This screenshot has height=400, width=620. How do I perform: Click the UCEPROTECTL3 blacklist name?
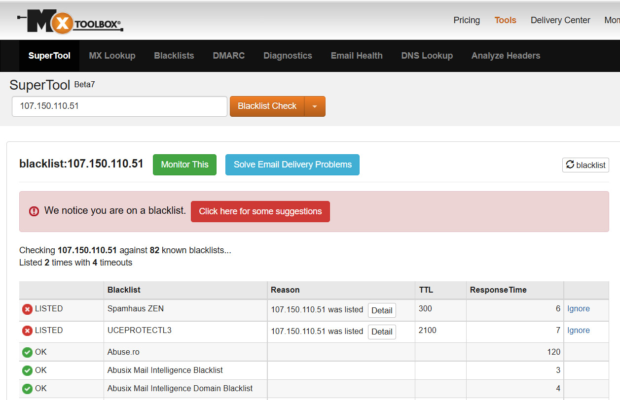pos(140,331)
